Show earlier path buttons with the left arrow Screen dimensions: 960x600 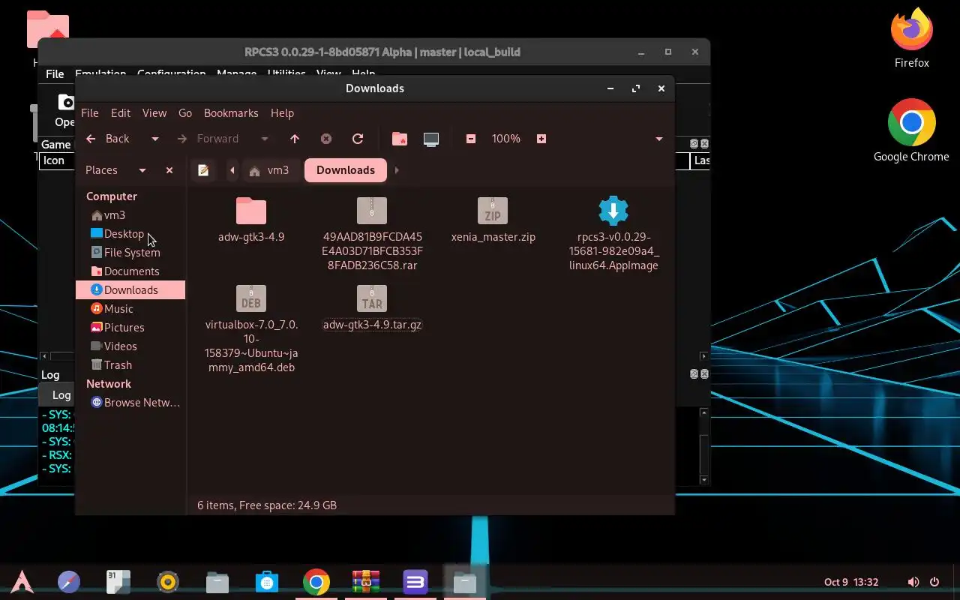(x=232, y=170)
